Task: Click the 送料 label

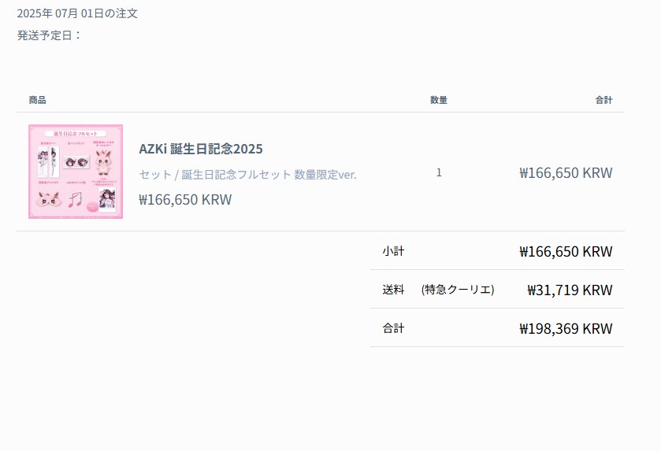Action: pos(393,290)
